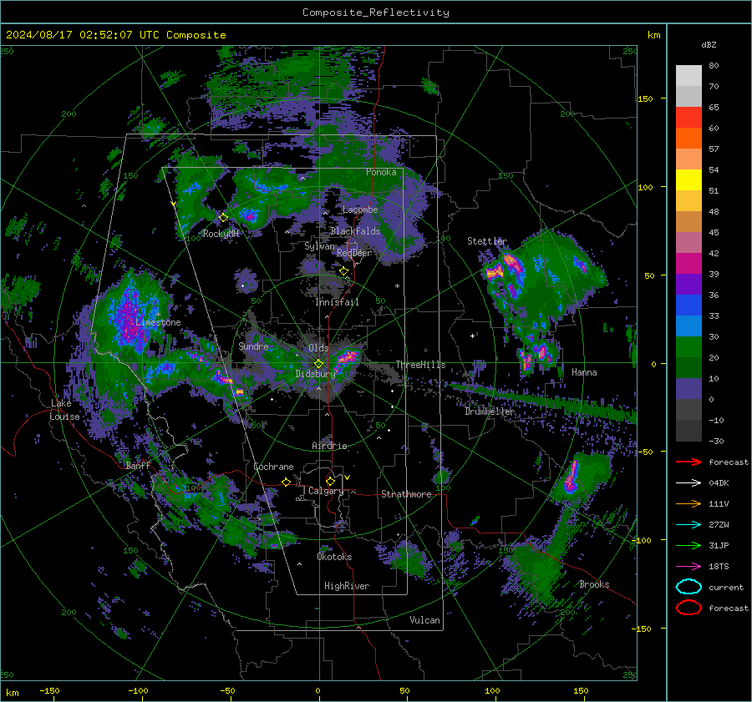Click the ThreeHills town label
This screenshot has width=752, height=702.
(x=420, y=365)
